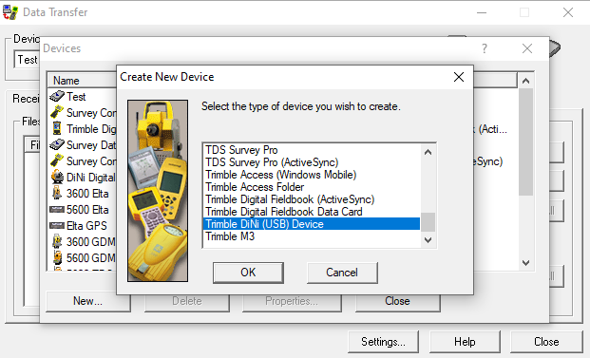Select Trimble Digital Fieldbook Data Card
Screen dimensions: 590x358
312,212
